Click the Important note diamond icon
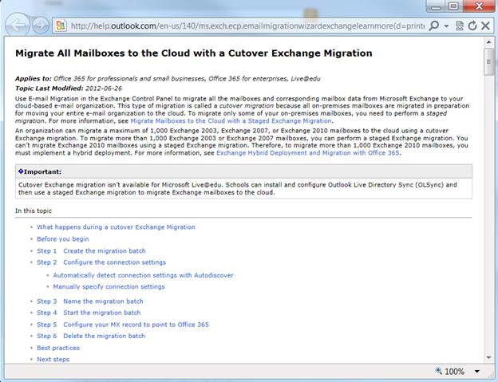 [x=21, y=171]
